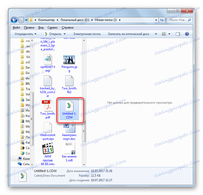Click Записать на оптический диск
The image size is (203, 195).
tap(128, 34)
